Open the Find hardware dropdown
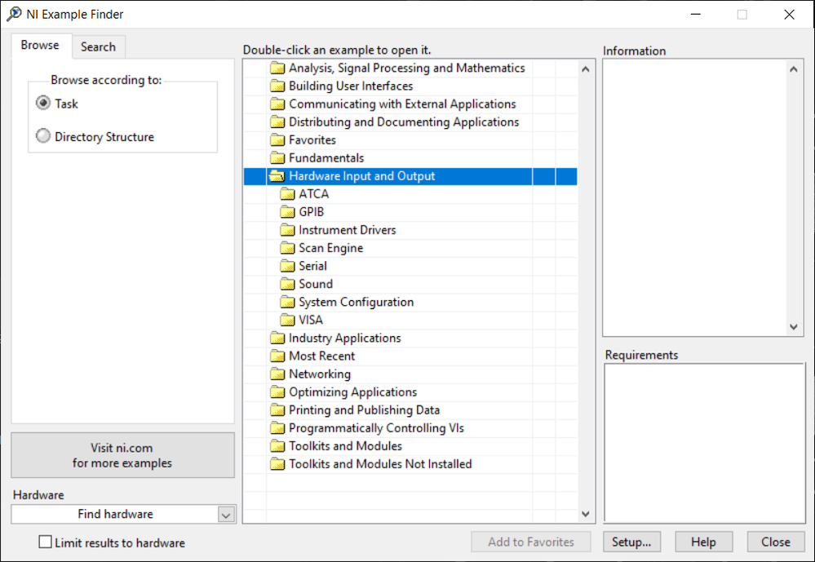Screen dimensions: 815x562 (x=226, y=515)
